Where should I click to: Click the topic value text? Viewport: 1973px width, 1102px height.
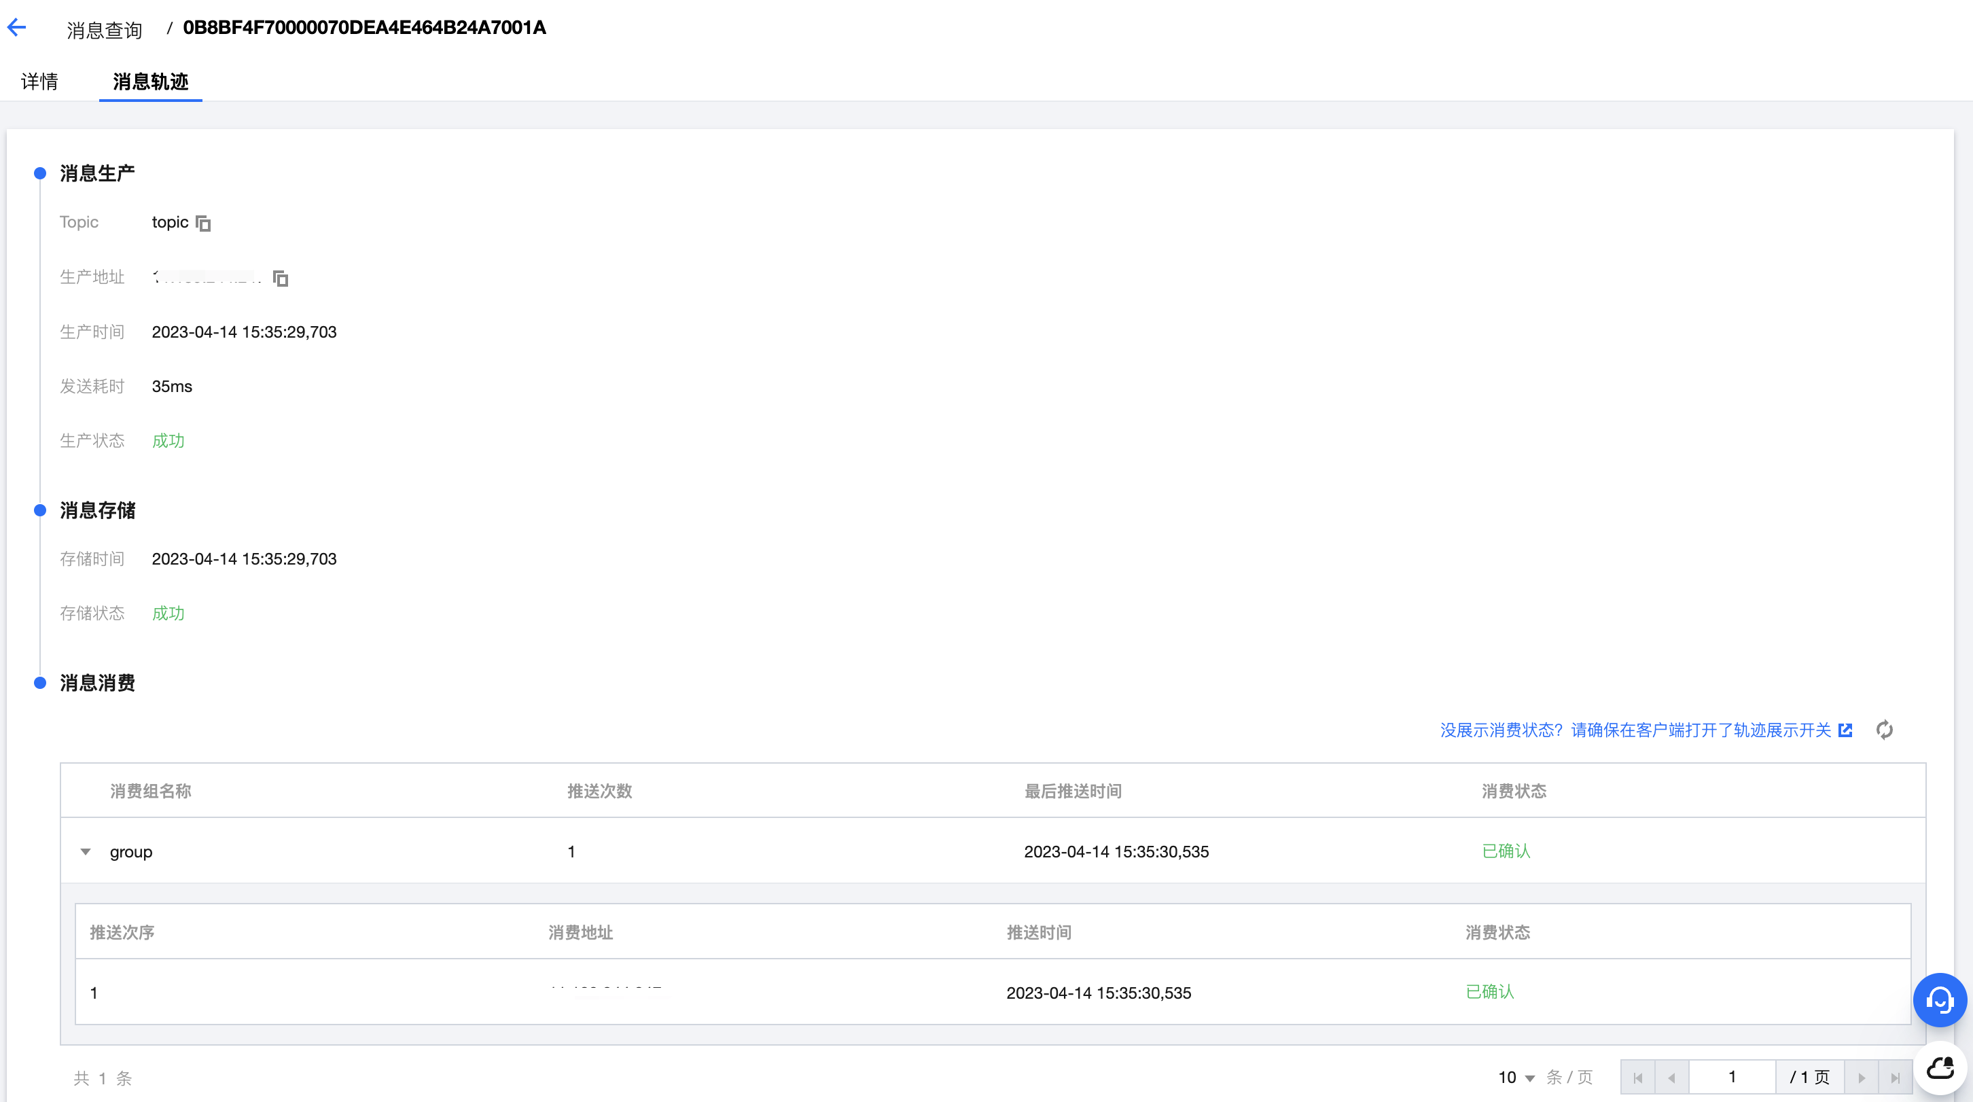pyautogui.click(x=170, y=222)
